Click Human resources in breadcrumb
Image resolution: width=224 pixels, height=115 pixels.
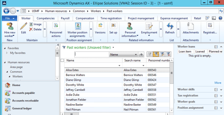[x=56, y=11]
